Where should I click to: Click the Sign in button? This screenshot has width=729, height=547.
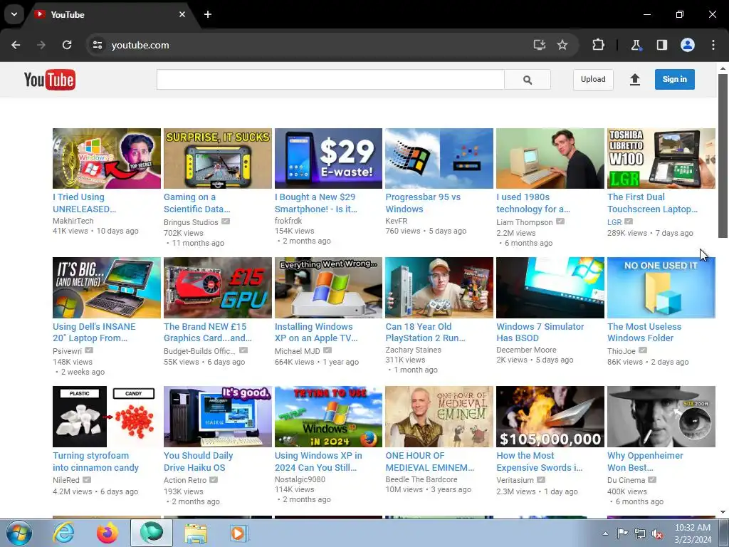pos(675,80)
